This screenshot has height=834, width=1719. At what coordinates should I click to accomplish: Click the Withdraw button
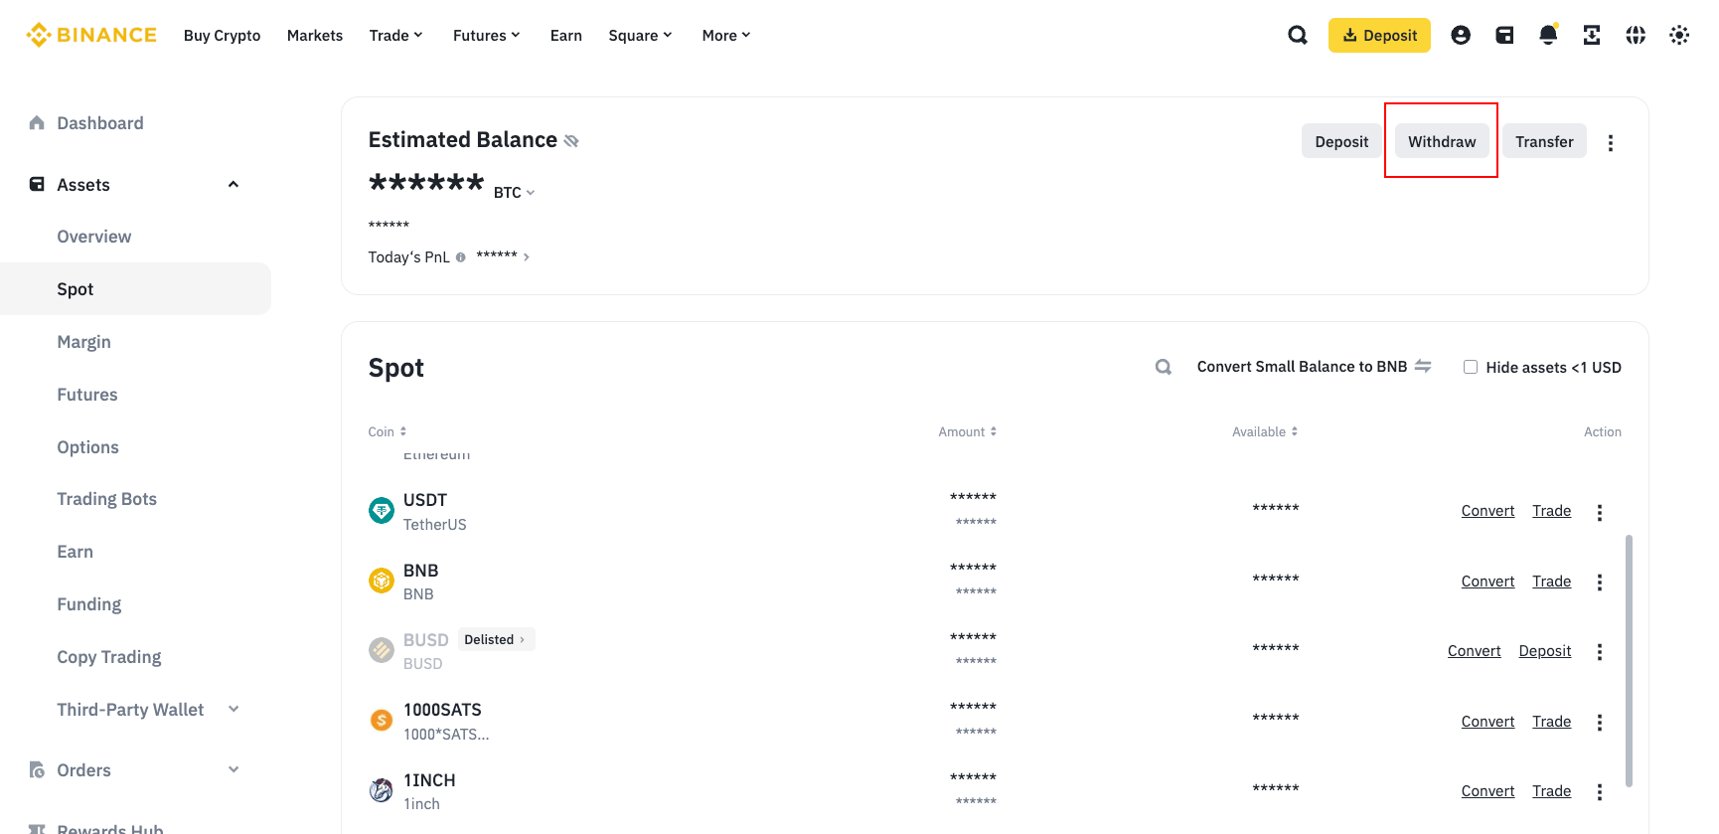pyautogui.click(x=1442, y=141)
